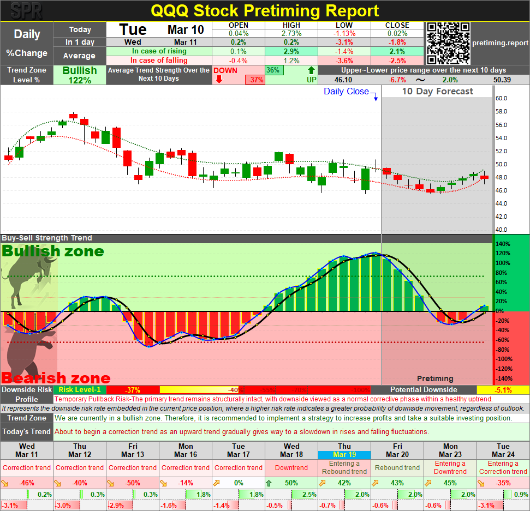Image resolution: width=530 pixels, height=511 pixels.
Task: Click the green up arrow beside 50% for Mar 18
Action: (x=269, y=483)
